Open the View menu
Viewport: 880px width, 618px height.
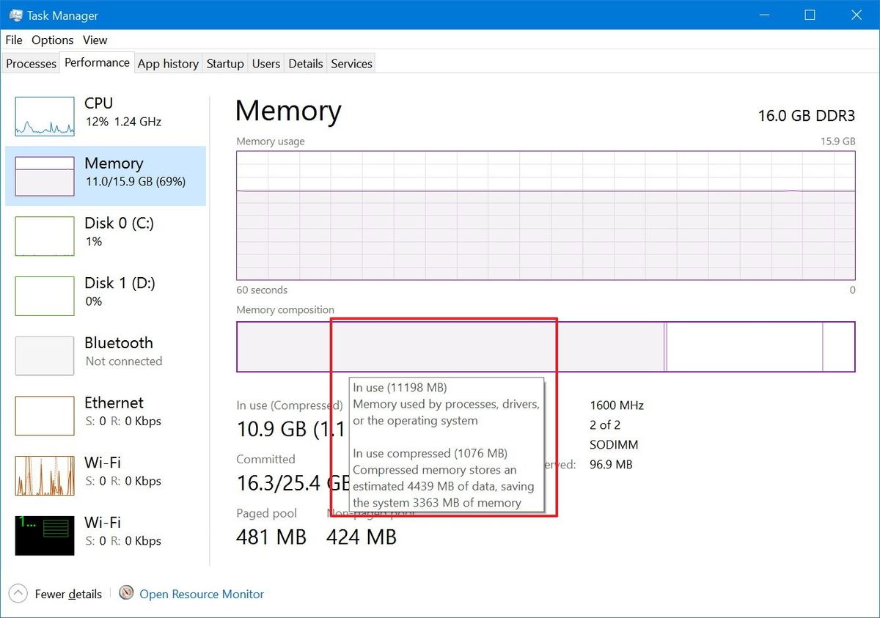95,40
